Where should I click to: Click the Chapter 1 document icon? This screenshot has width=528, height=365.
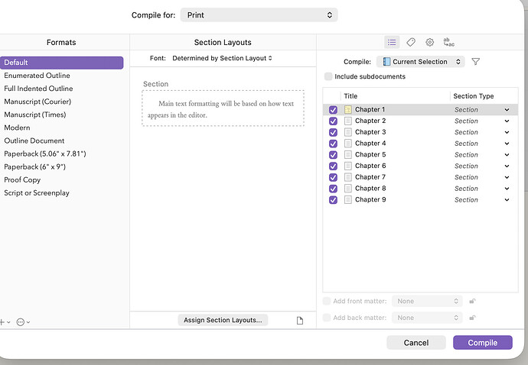[x=348, y=110]
